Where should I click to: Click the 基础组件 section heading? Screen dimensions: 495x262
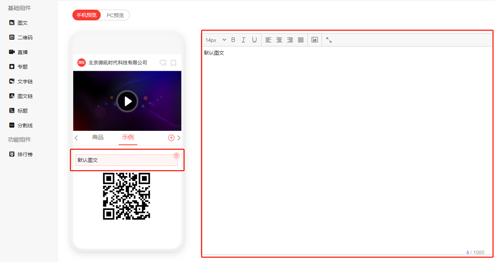coord(19,8)
